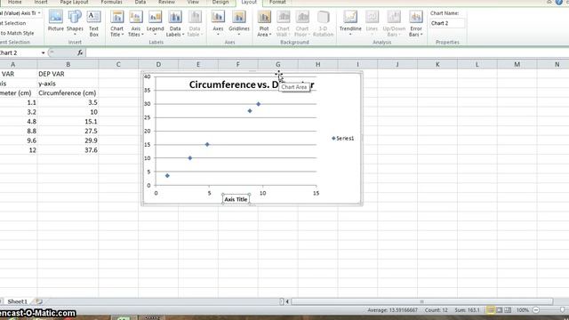Select the y-axis cell
Viewport: 569px width, 320px height.
68,84
